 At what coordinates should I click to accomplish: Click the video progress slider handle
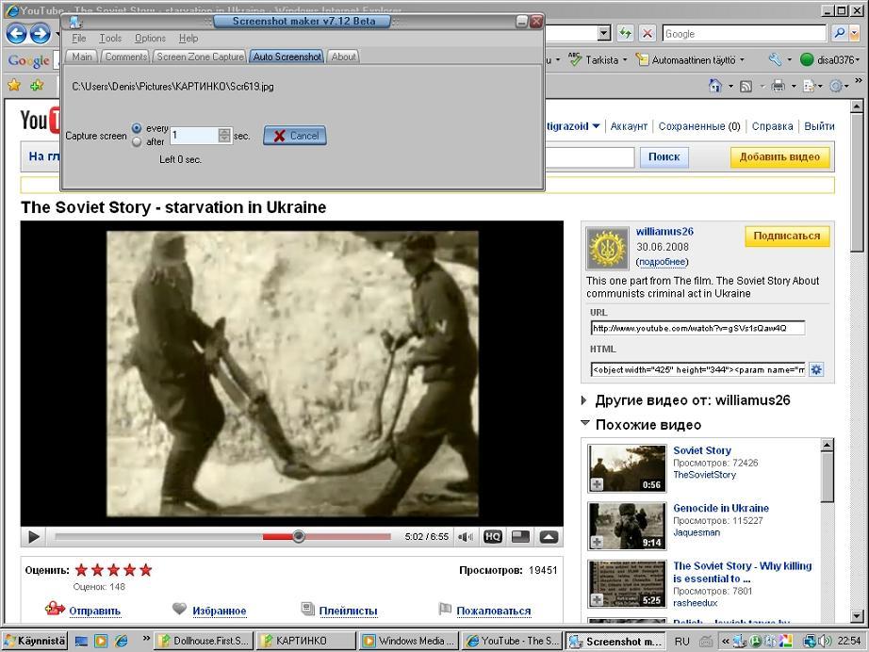[299, 537]
